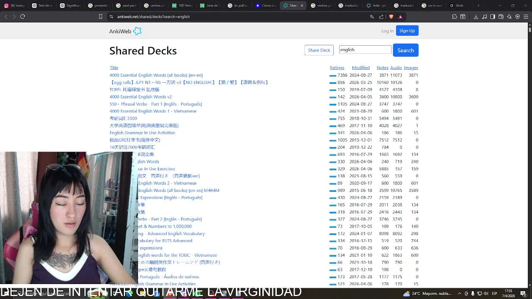This screenshot has width=532, height=299.
Task: Switch to the Grok tab
Action: click(459, 5)
